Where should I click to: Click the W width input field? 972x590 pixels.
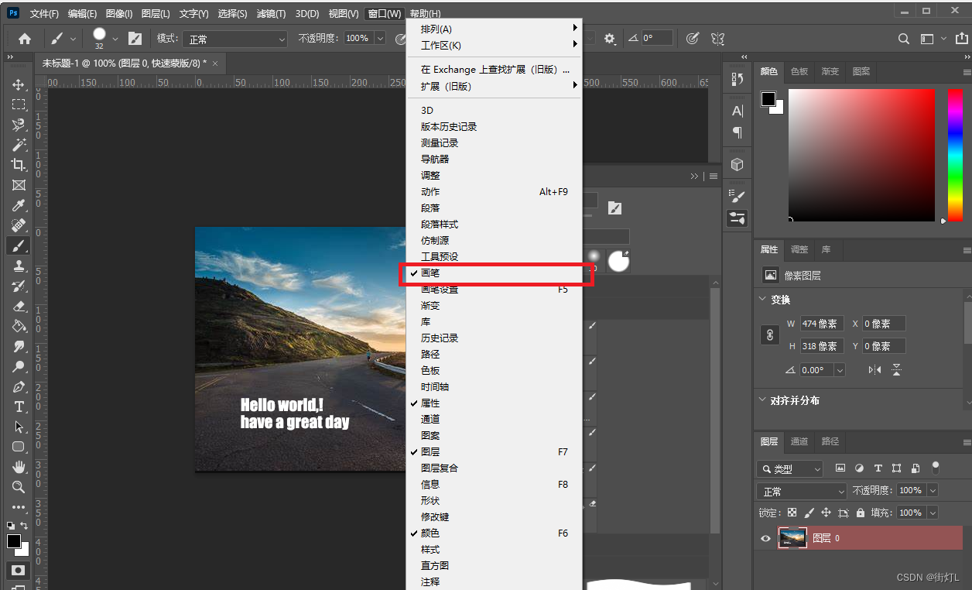click(x=822, y=324)
